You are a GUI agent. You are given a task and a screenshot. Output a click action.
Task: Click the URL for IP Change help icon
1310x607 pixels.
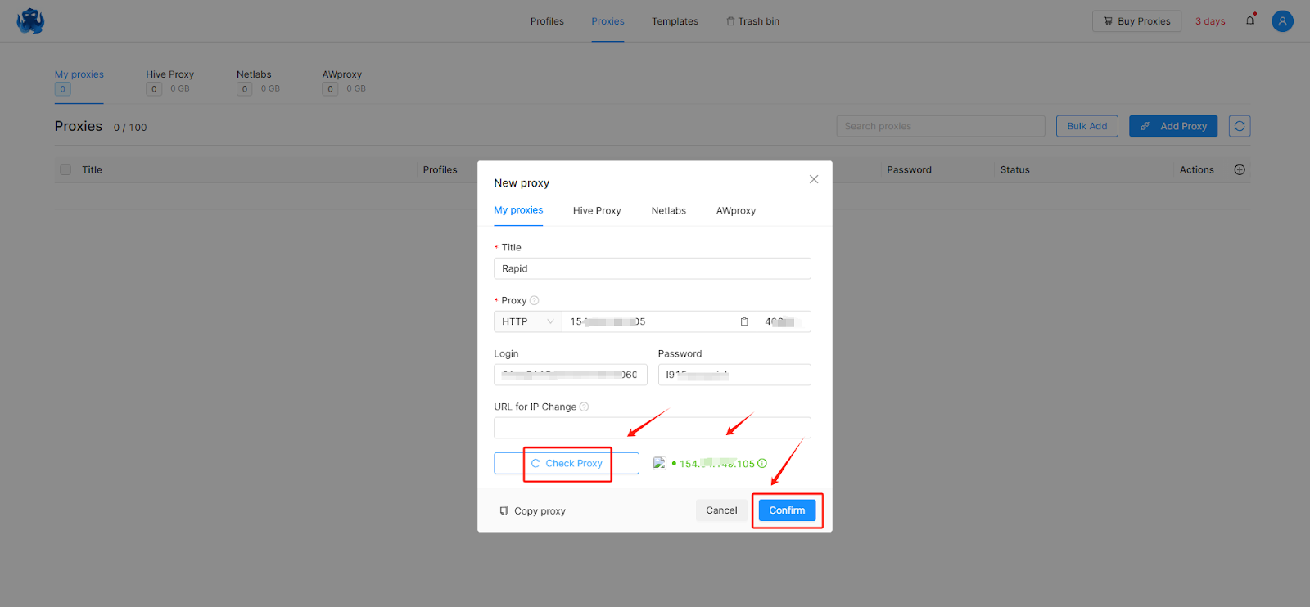584,407
